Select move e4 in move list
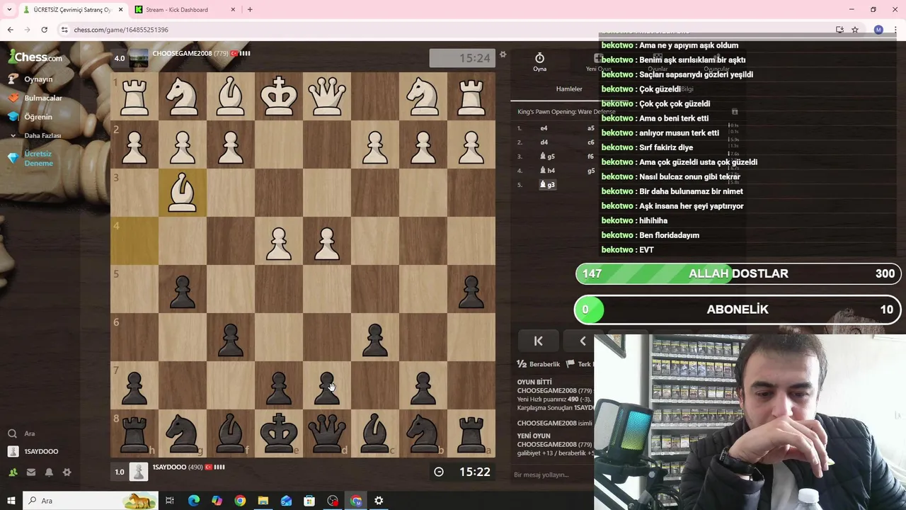 click(x=544, y=128)
